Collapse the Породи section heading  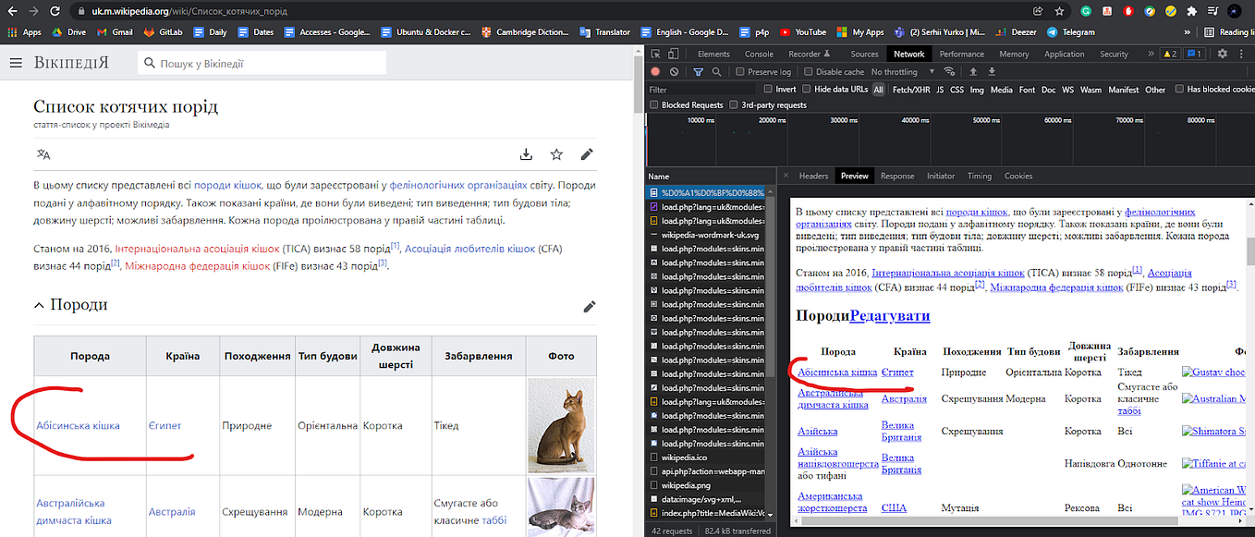(39, 305)
